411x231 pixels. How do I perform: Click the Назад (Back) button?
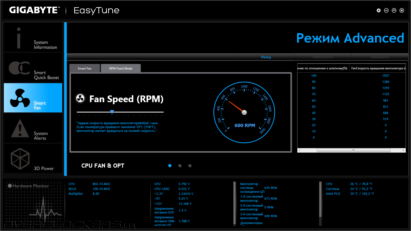[x=266, y=57]
